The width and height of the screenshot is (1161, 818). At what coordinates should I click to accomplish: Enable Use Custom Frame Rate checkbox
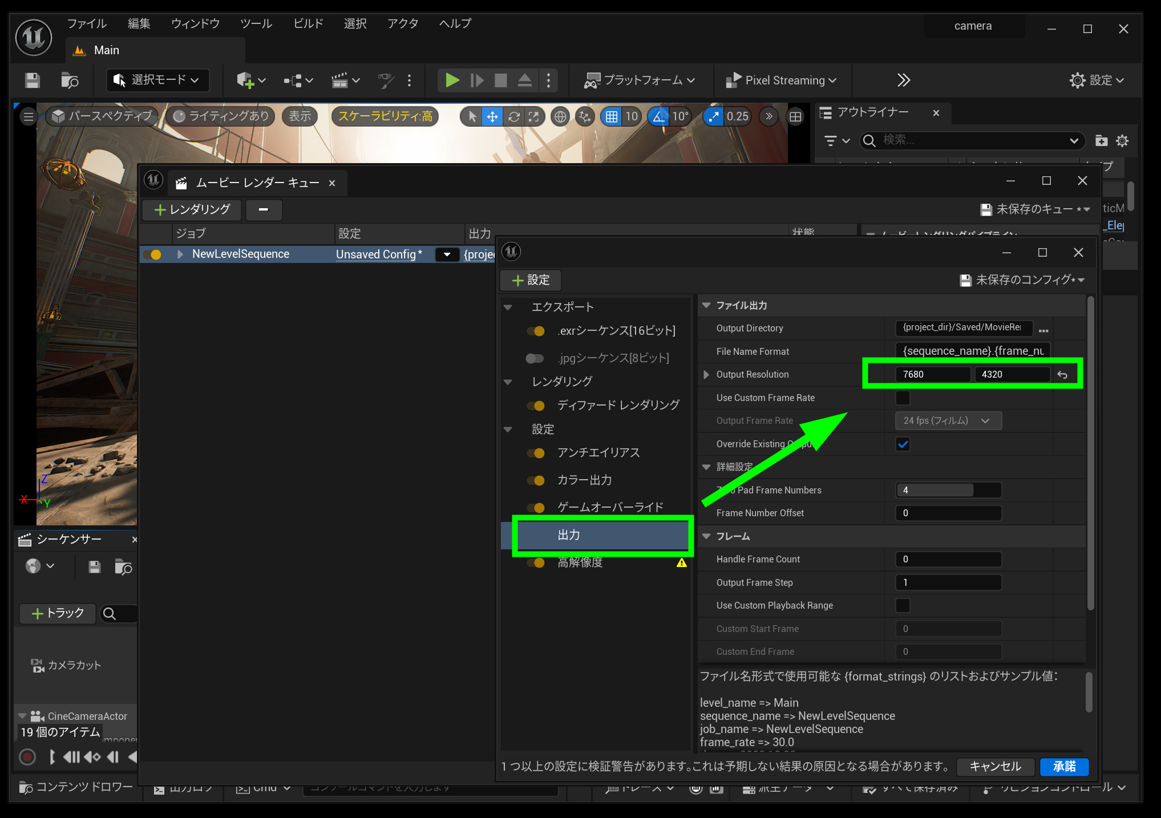coord(903,398)
